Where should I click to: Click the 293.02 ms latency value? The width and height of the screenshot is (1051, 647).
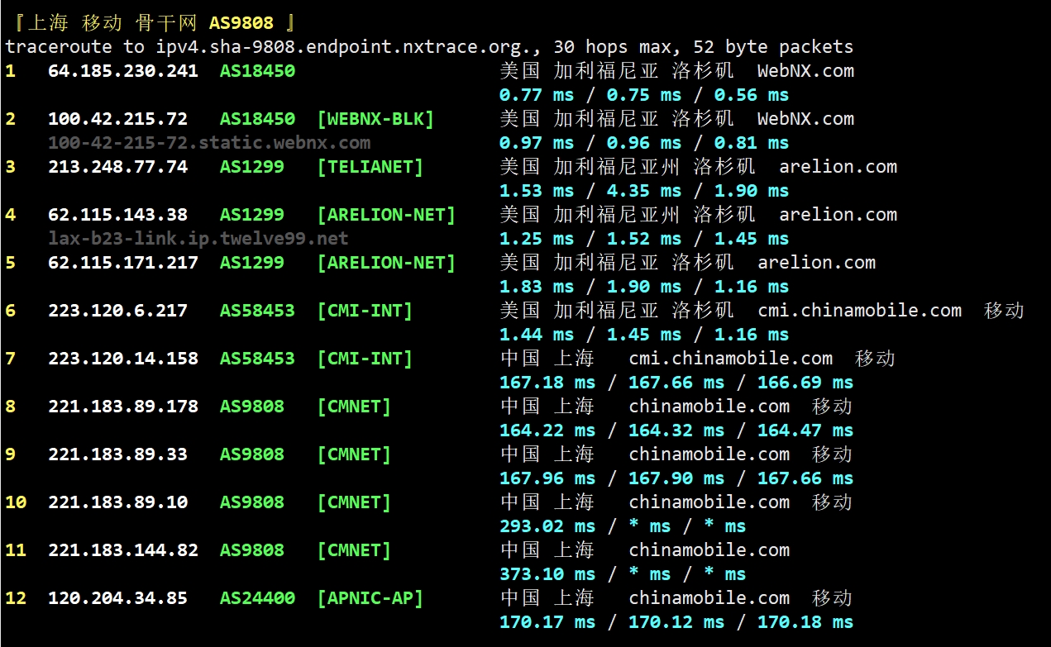(x=547, y=526)
